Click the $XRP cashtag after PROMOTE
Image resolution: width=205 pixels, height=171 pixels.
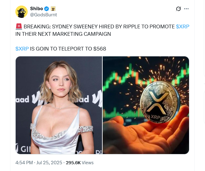coord(182,27)
